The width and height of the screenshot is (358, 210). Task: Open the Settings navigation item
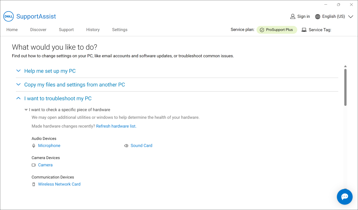[120, 30]
